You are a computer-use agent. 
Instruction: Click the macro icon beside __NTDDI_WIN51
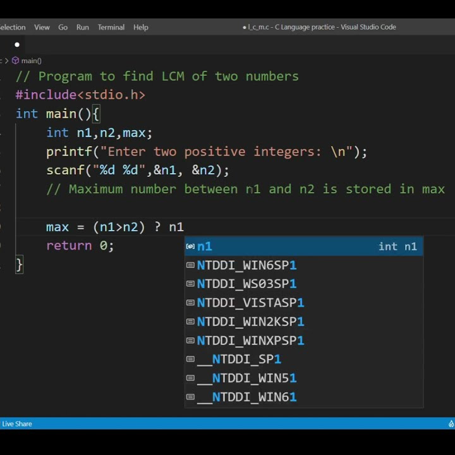pos(190,378)
